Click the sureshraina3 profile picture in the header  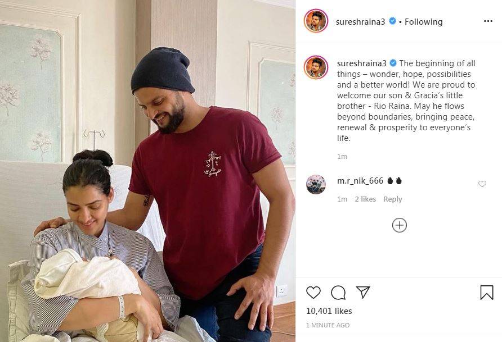click(x=316, y=21)
